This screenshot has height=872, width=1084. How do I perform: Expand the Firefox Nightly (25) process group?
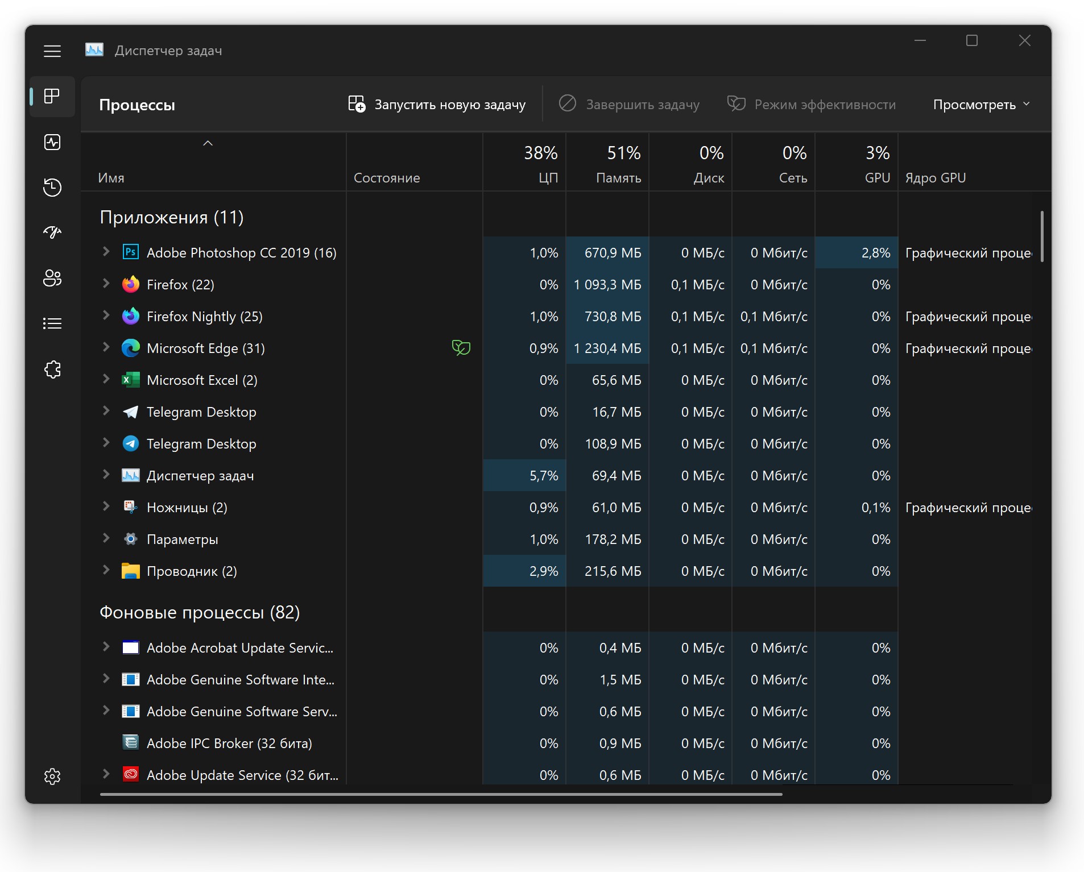[106, 315]
